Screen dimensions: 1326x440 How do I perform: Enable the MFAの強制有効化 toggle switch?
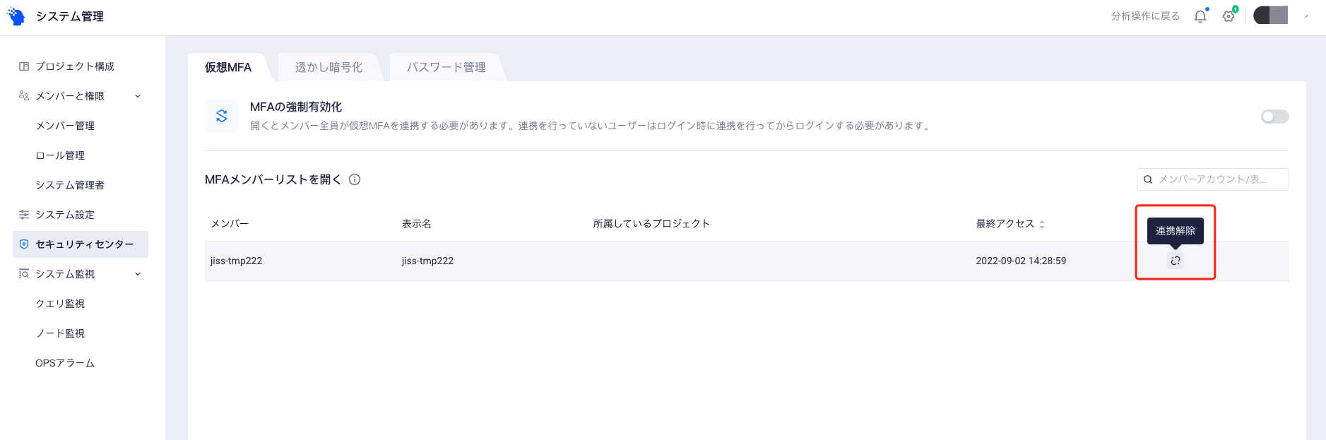coord(1274,117)
